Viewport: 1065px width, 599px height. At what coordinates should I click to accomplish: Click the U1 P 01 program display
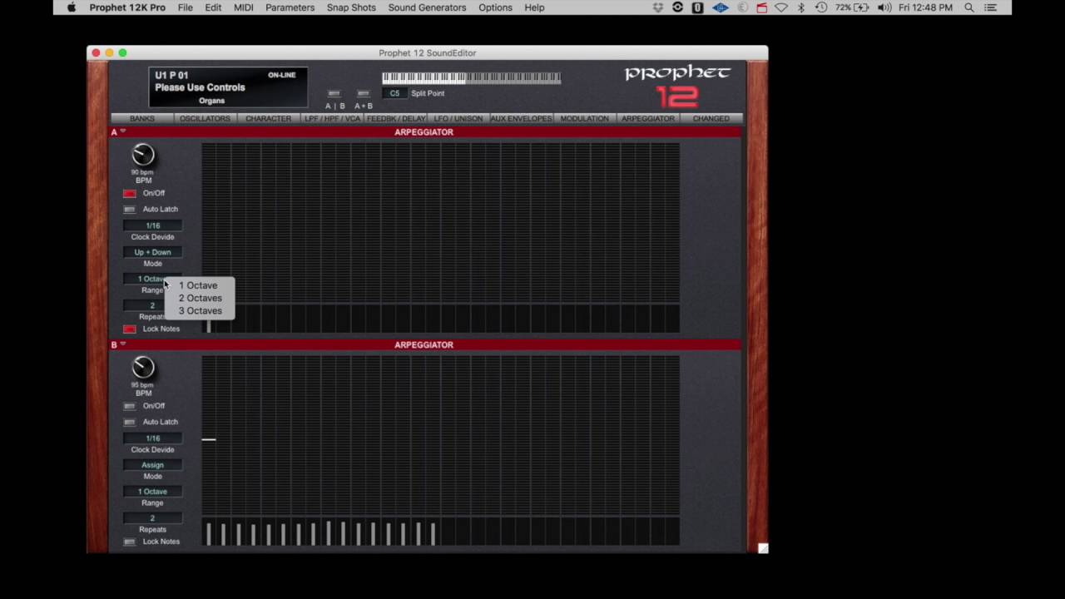228,87
